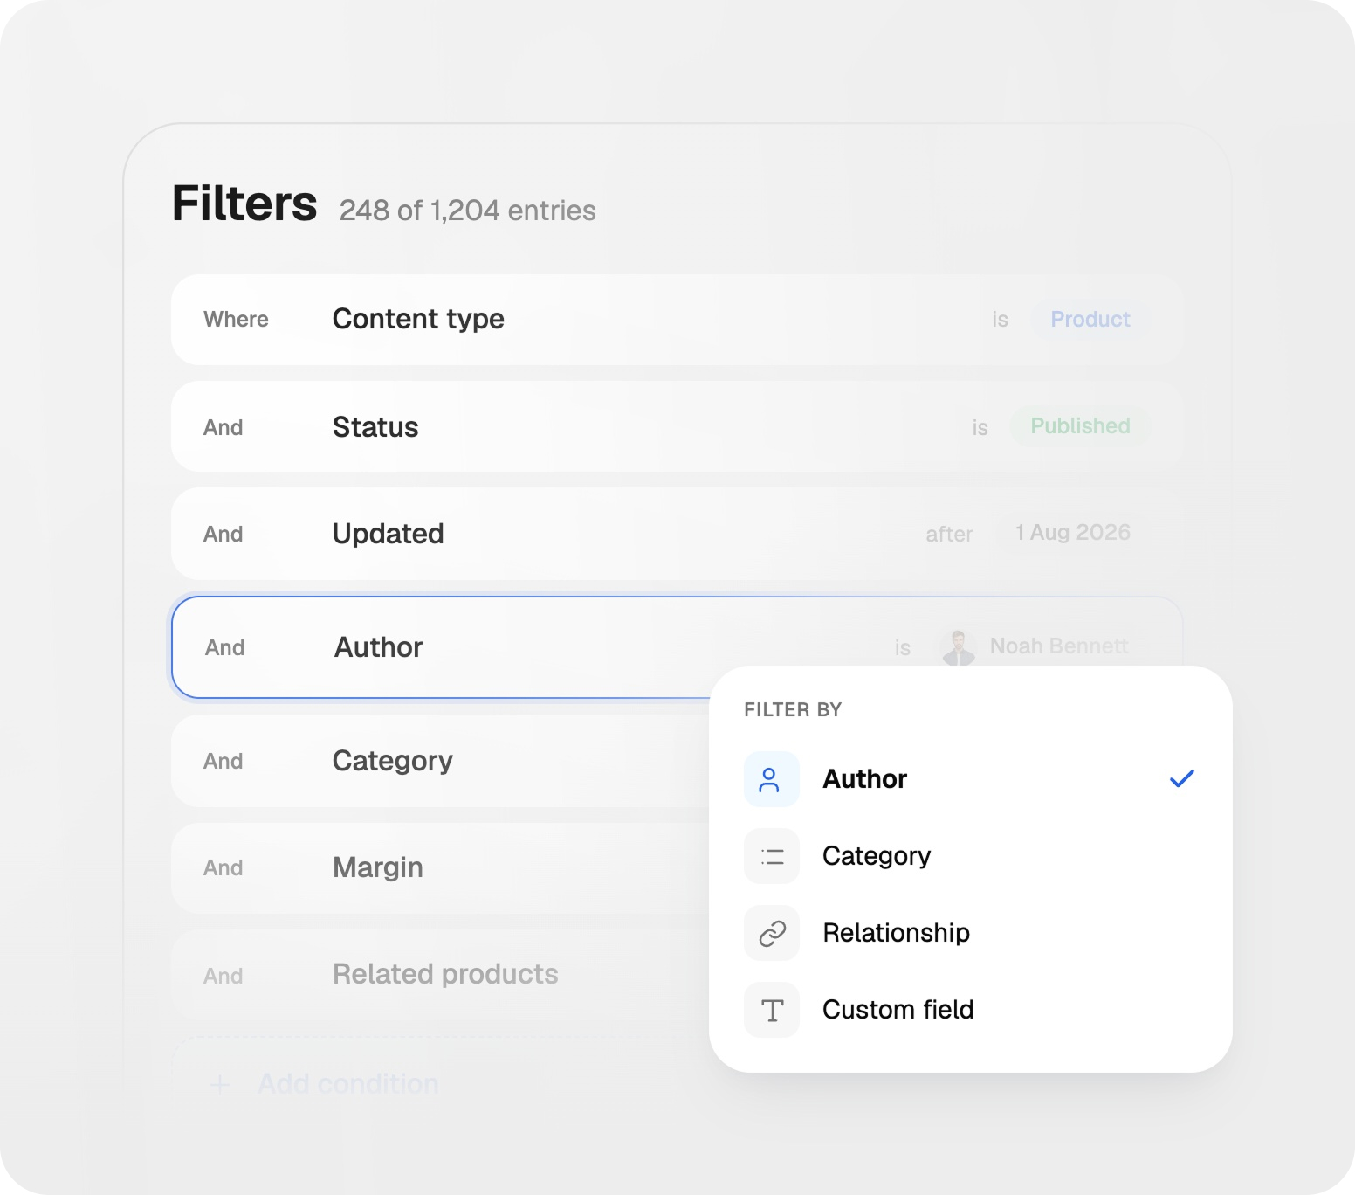This screenshot has width=1355, height=1195.
Task: Click the Status field name
Action: (x=375, y=427)
